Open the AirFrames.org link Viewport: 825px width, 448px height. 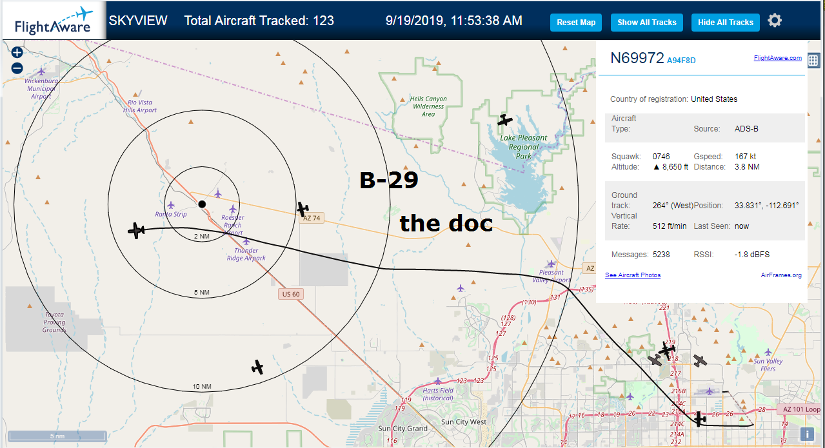tap(781, 275)
